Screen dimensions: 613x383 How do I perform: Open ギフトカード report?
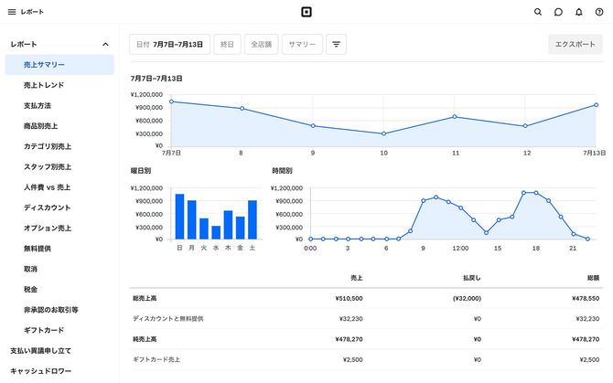44,330
